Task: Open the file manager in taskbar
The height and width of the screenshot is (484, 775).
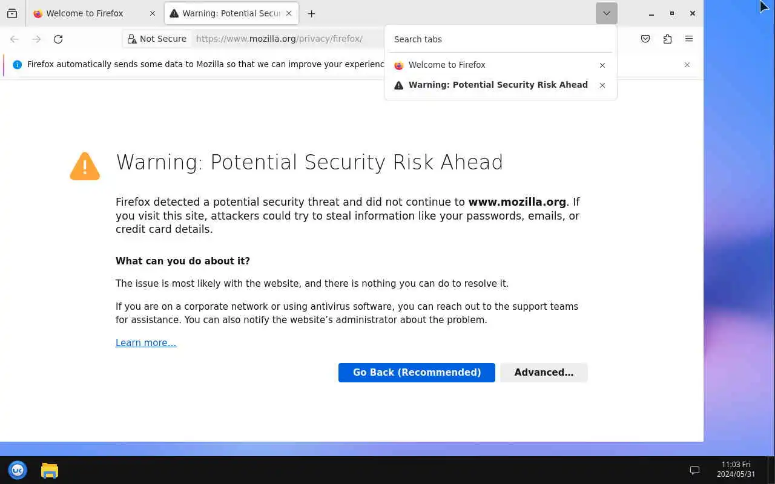Action: [x=50, y=470]
